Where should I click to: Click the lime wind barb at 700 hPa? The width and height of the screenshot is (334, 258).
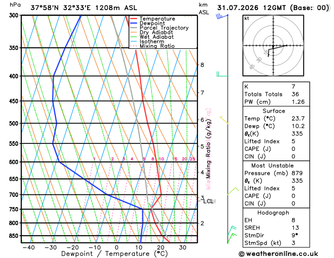[x=233, y=191]
